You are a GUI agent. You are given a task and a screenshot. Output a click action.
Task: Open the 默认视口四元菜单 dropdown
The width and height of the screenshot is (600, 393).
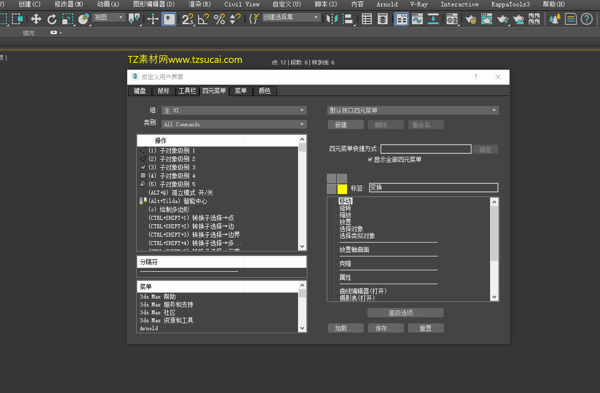pyautogui.click(x=413, y=110)
